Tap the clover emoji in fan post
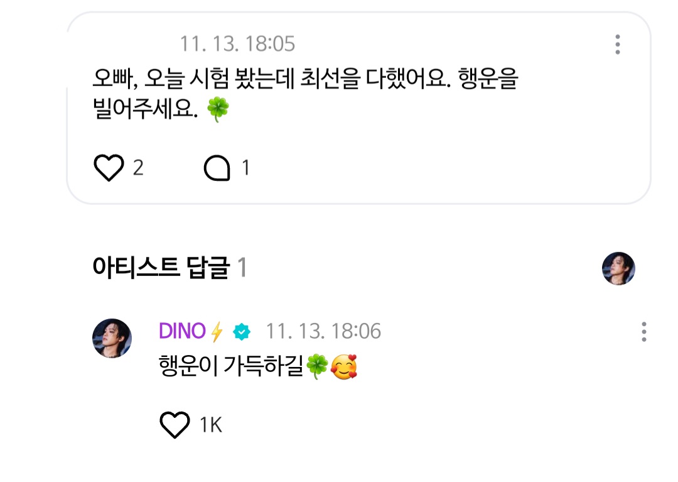Image resolution: width=678 pixels, height=482 pixels. point(218,112)
